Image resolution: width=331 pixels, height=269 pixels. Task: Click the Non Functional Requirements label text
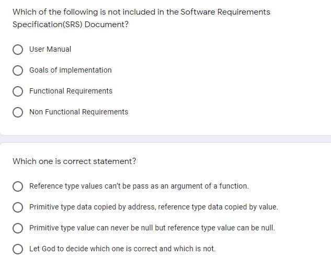(x=79, y=112)
